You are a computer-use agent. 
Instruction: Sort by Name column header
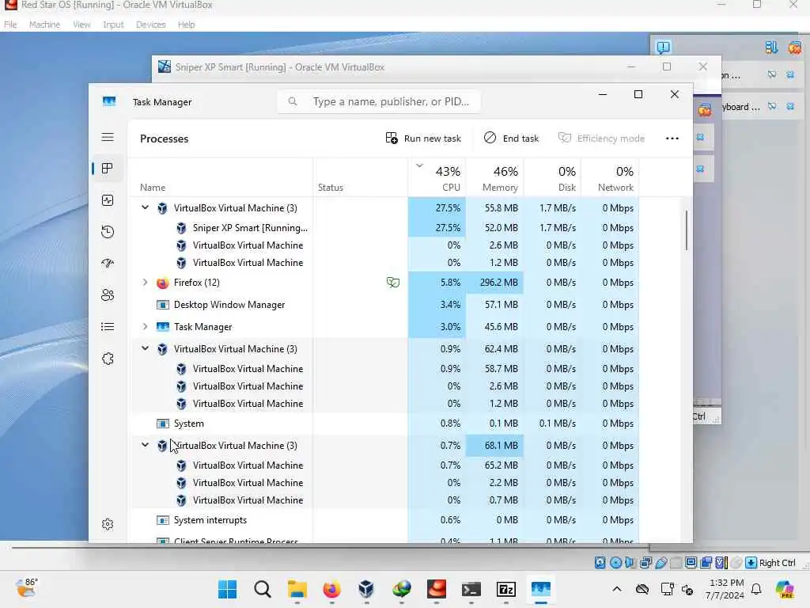(x=220, y=178)
